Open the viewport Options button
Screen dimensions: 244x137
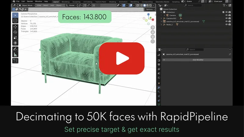150,9
